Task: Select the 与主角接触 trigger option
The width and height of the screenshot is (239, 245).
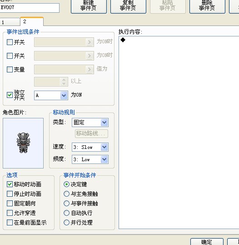Action: (x=66, y=194)
